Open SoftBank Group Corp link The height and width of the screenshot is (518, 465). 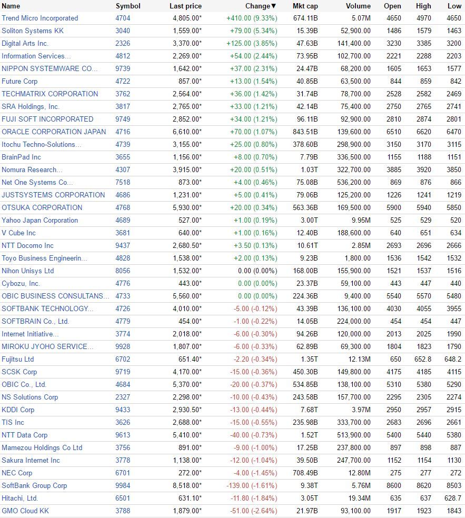34,485
